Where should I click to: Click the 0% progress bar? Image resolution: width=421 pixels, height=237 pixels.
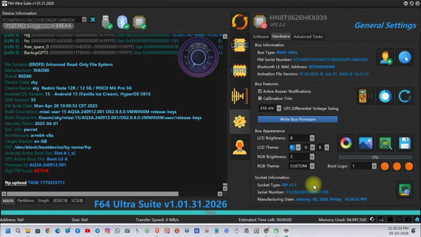pyautogui.click(x=375, y=157)
